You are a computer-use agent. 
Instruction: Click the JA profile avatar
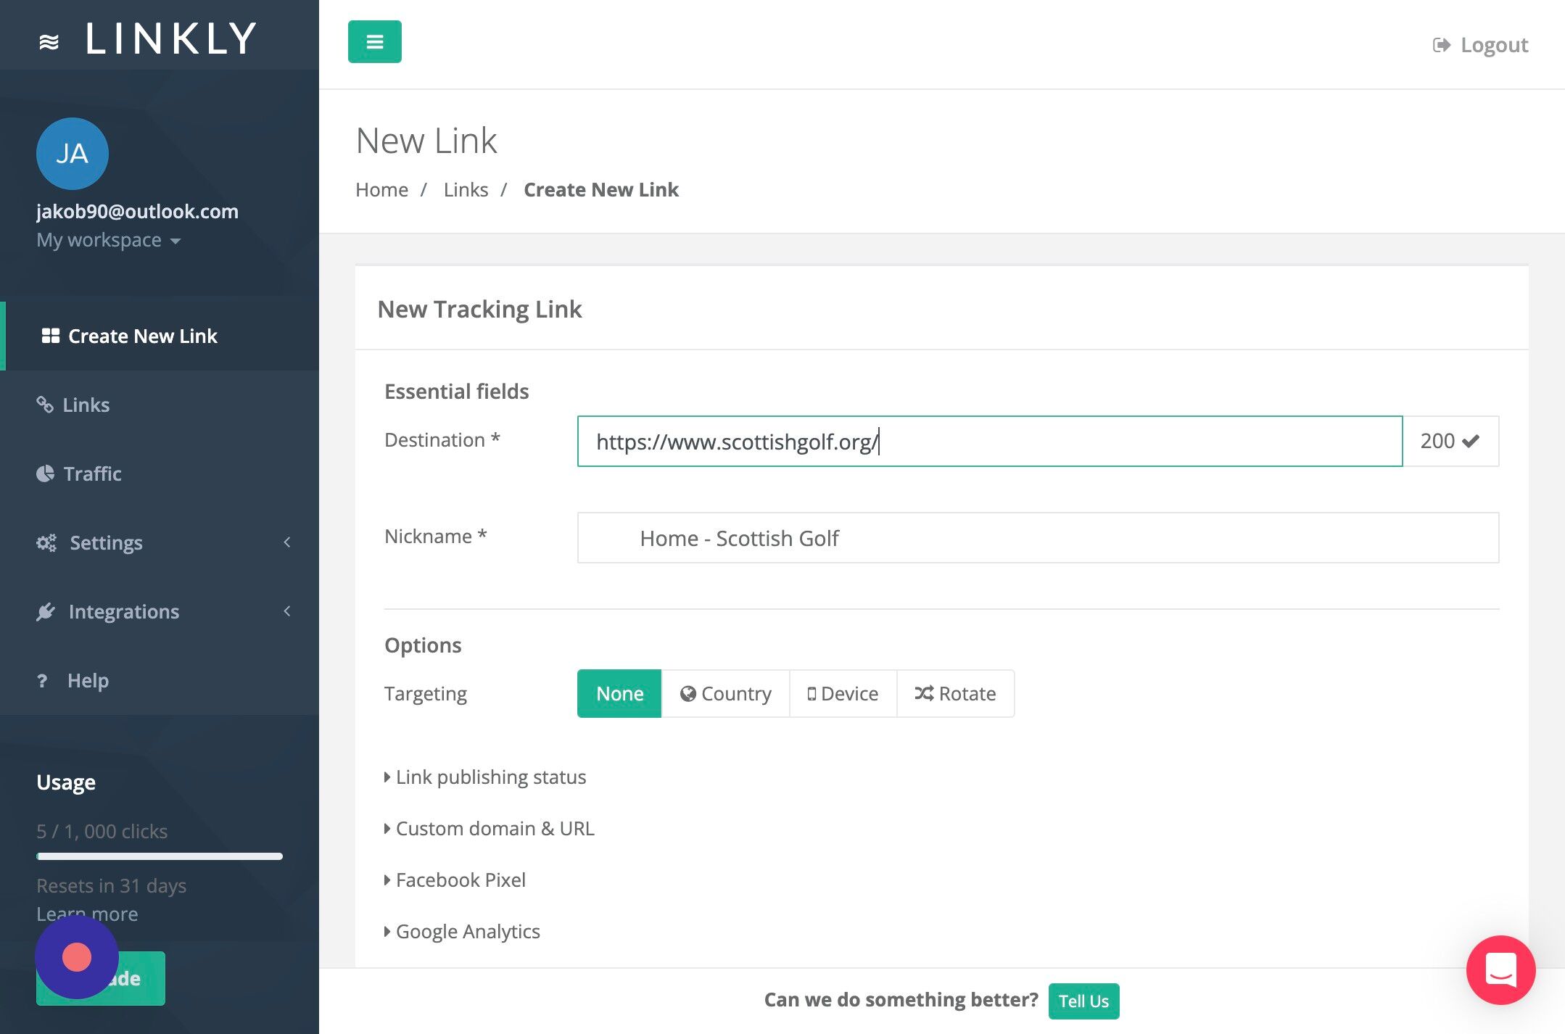pos(73,154)
